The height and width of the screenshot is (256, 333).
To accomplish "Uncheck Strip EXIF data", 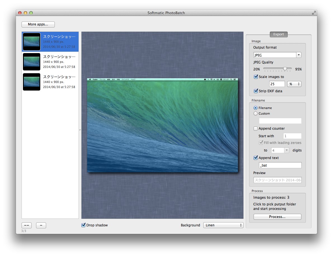I will coord(256,91).
